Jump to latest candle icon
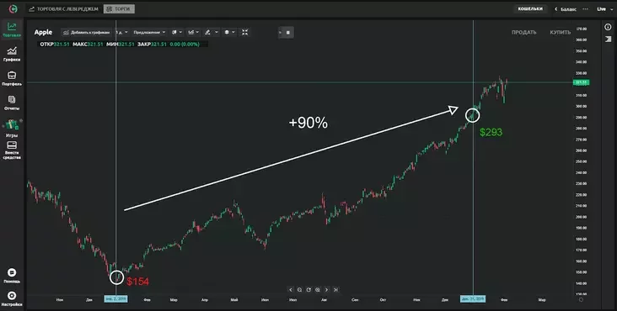This screenshot has height=311, width=617. point(335,290)
